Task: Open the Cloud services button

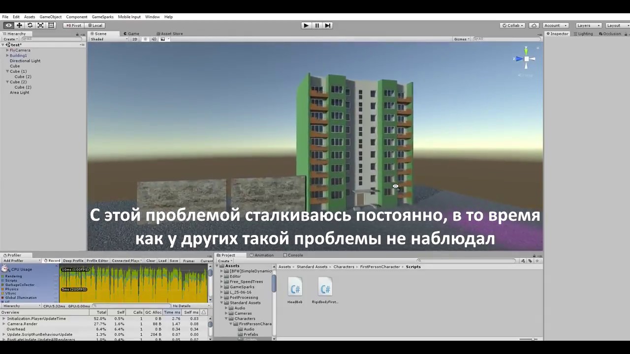Action: pos(534,26)
